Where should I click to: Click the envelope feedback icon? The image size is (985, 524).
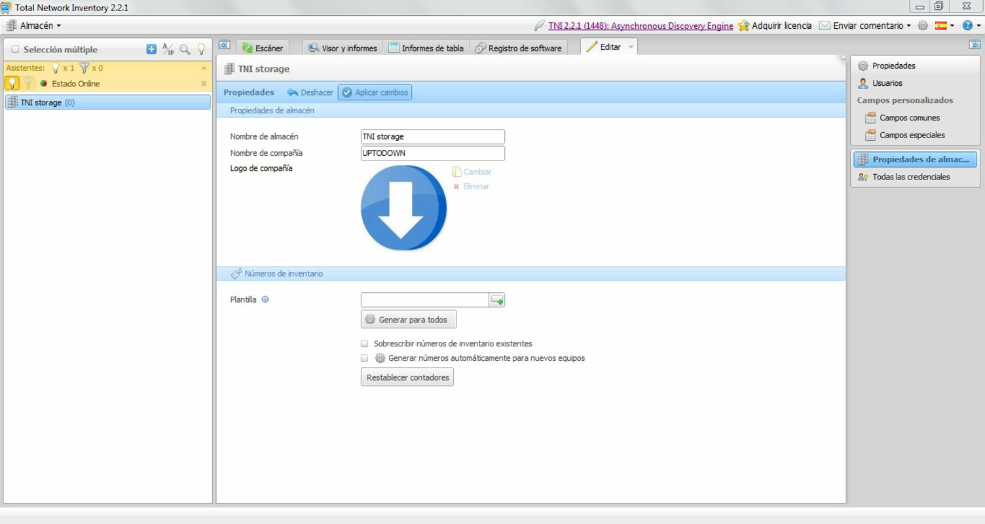click(x=825, y=26)
